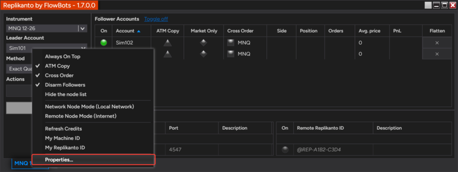Select the Sim102 account cell
Image resolution: width=458 pixels, height=172 pixels.
click(131, 43)
